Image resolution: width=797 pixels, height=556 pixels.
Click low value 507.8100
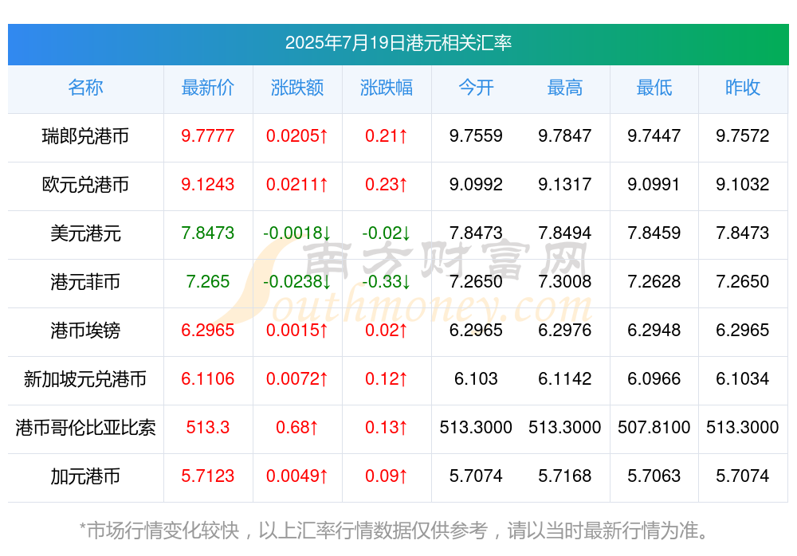click(x=654, y=428)
